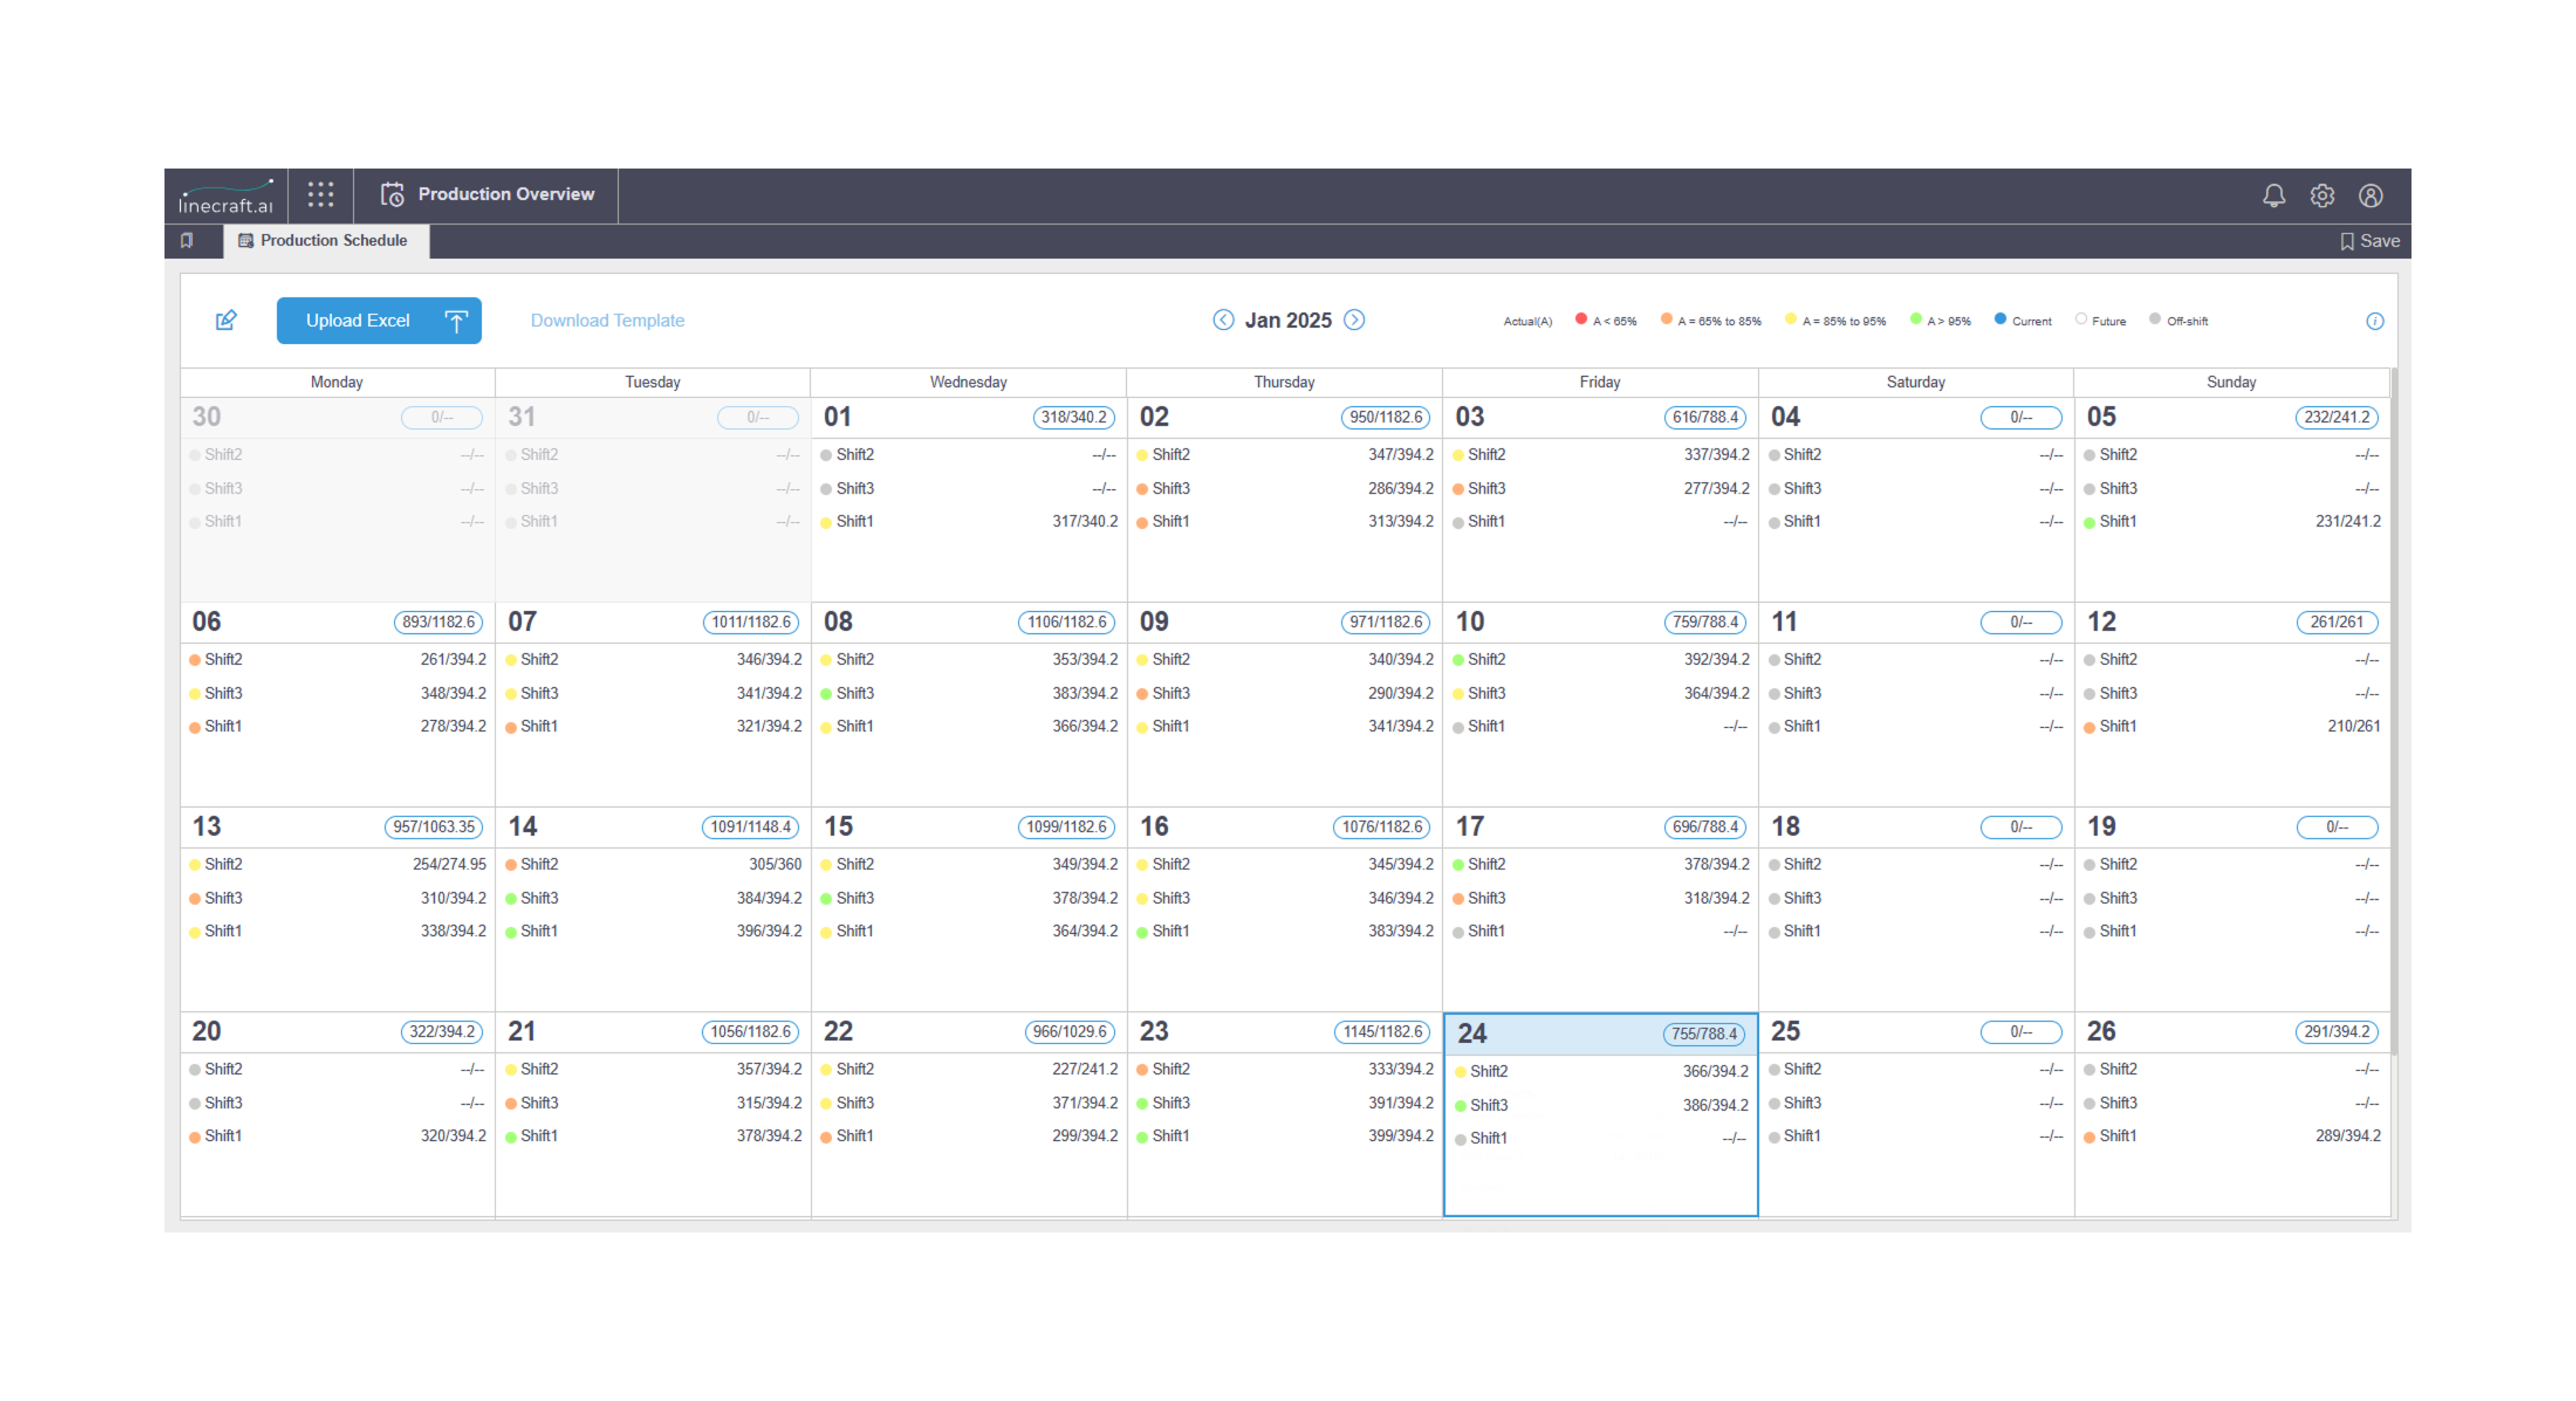Image resolution: width=2576 pixels, height=1401 pixels.
Task: Select Shift3 value 378/394.2 on day 15
Action: (1084, 897)
